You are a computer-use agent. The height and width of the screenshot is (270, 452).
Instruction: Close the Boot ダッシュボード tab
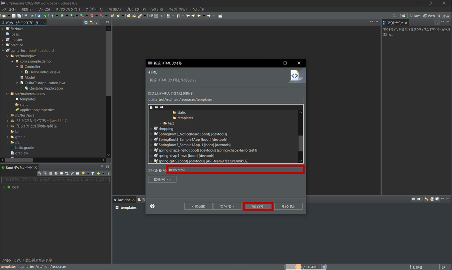click(36, 167)
